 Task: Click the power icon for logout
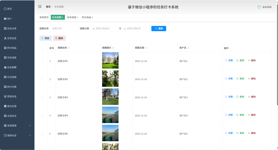point(259,7)
